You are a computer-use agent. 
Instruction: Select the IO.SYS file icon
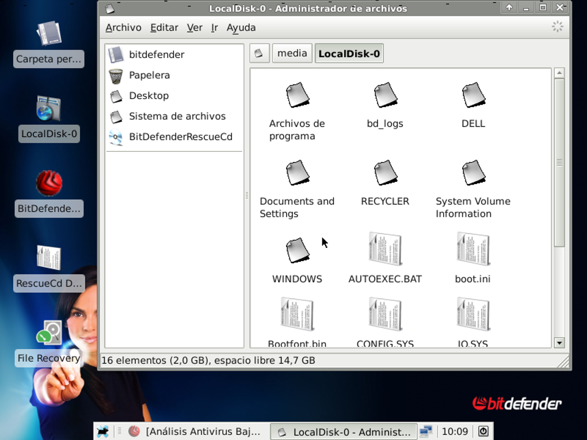(473, 314)
